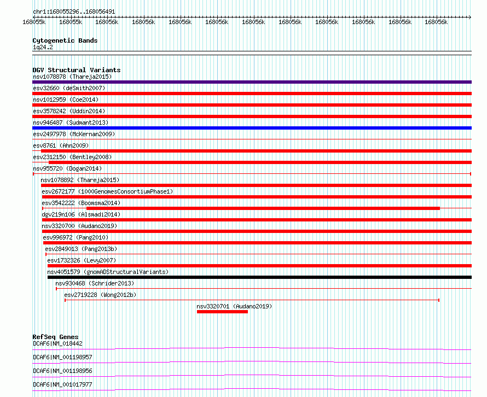Open esv2672177 (1000GenomesConsortiumPhase1) label
The height and width of the screenshot is (397, 487).
[107, 191]
